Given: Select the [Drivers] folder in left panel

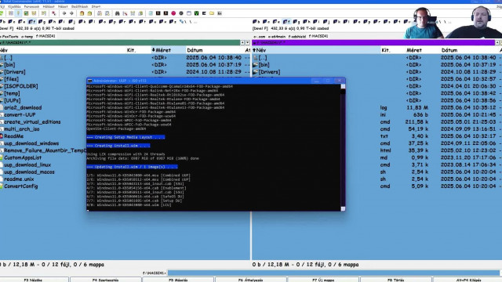Looking at the screenshot, I should 15,72.
